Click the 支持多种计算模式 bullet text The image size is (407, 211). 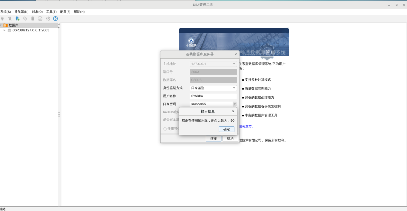[x=258, y=80]
